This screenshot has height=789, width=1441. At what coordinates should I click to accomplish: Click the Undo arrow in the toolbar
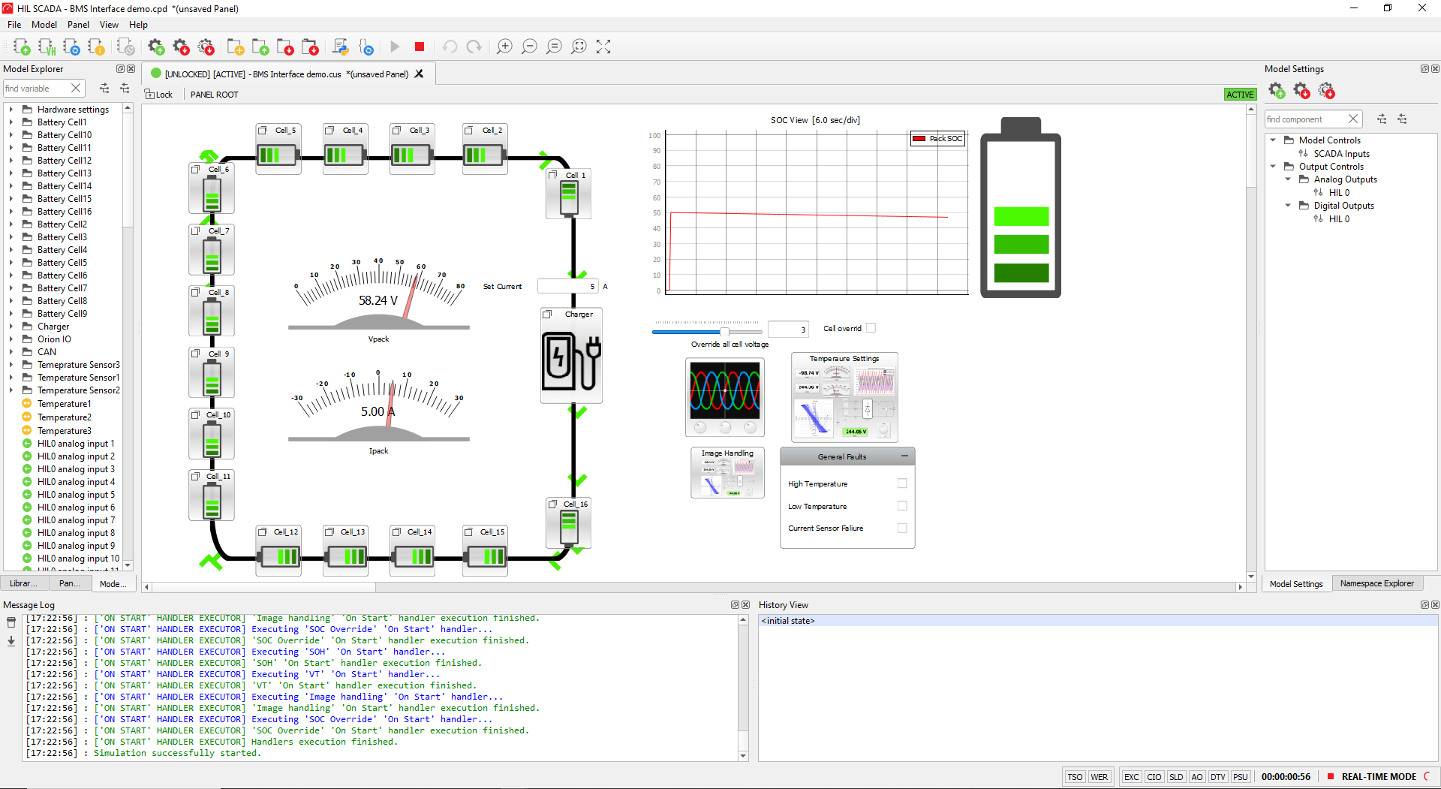(450, 47)
